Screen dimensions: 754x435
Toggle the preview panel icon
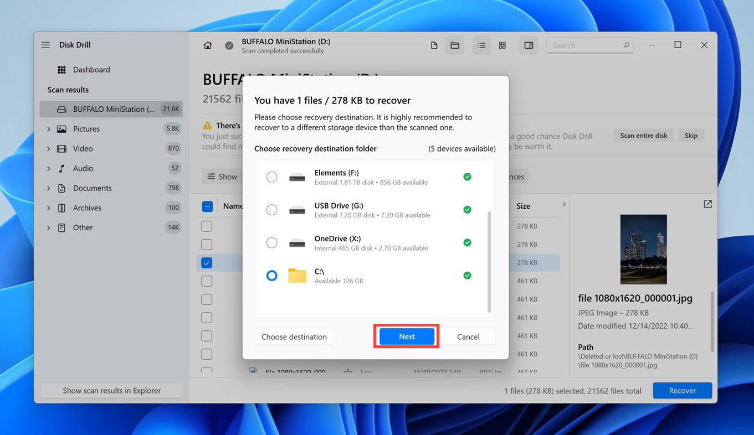click(x=529, y=45)
